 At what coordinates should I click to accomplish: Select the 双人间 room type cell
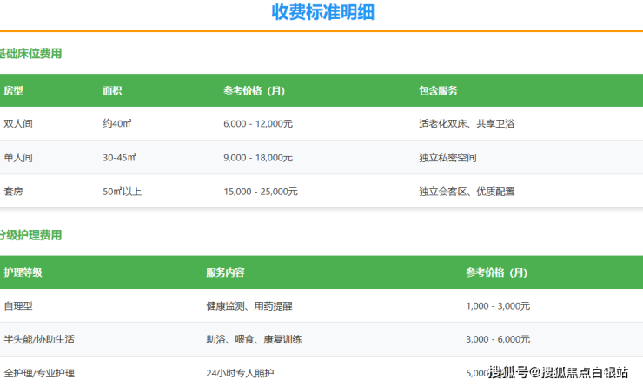tap(18, 124)
